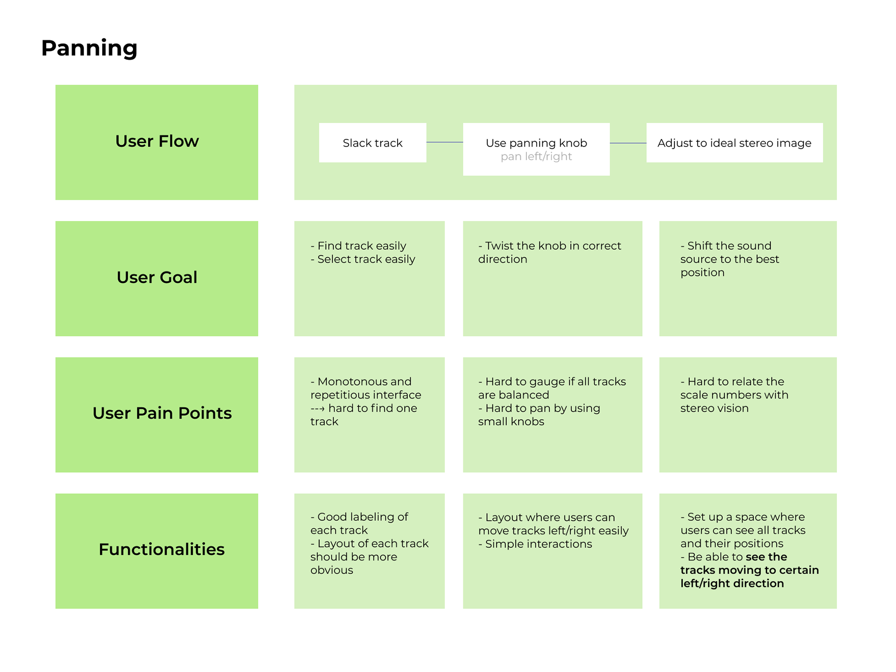Viewport: 896px width, 672px height.
Task: Click the Adjust to ideal stereo image step
Action: pyautogui.click(x=735, y=143)
